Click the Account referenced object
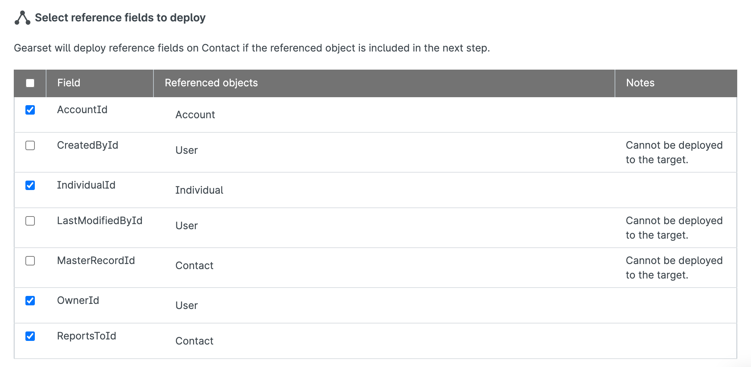The width and height of the screenshot is (751, 367). point(195,115)
